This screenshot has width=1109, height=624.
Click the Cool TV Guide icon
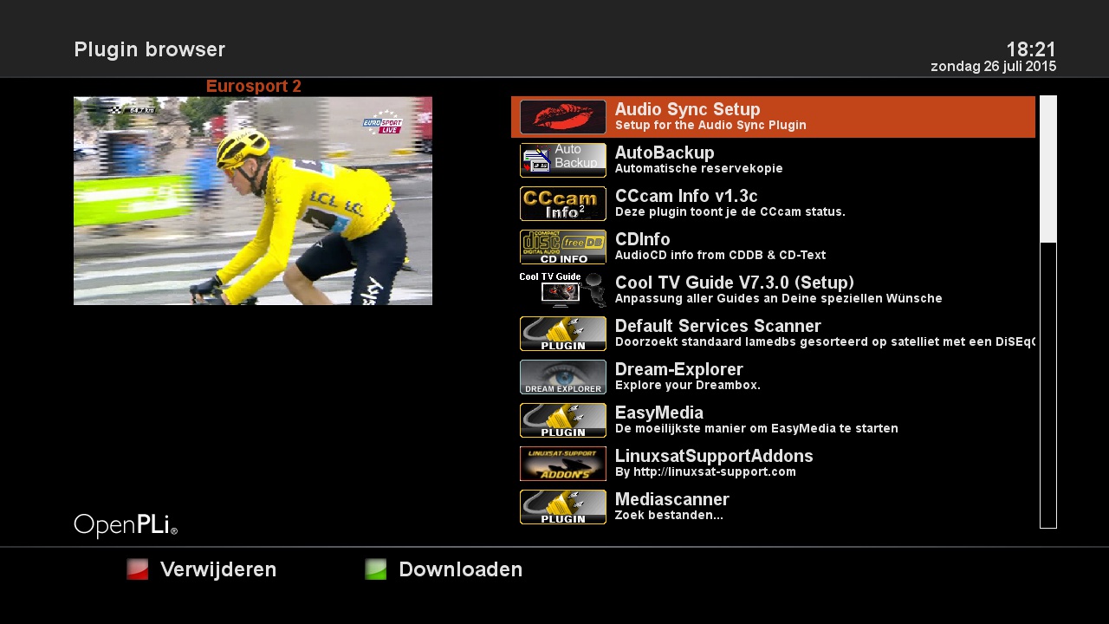(563, 290)
